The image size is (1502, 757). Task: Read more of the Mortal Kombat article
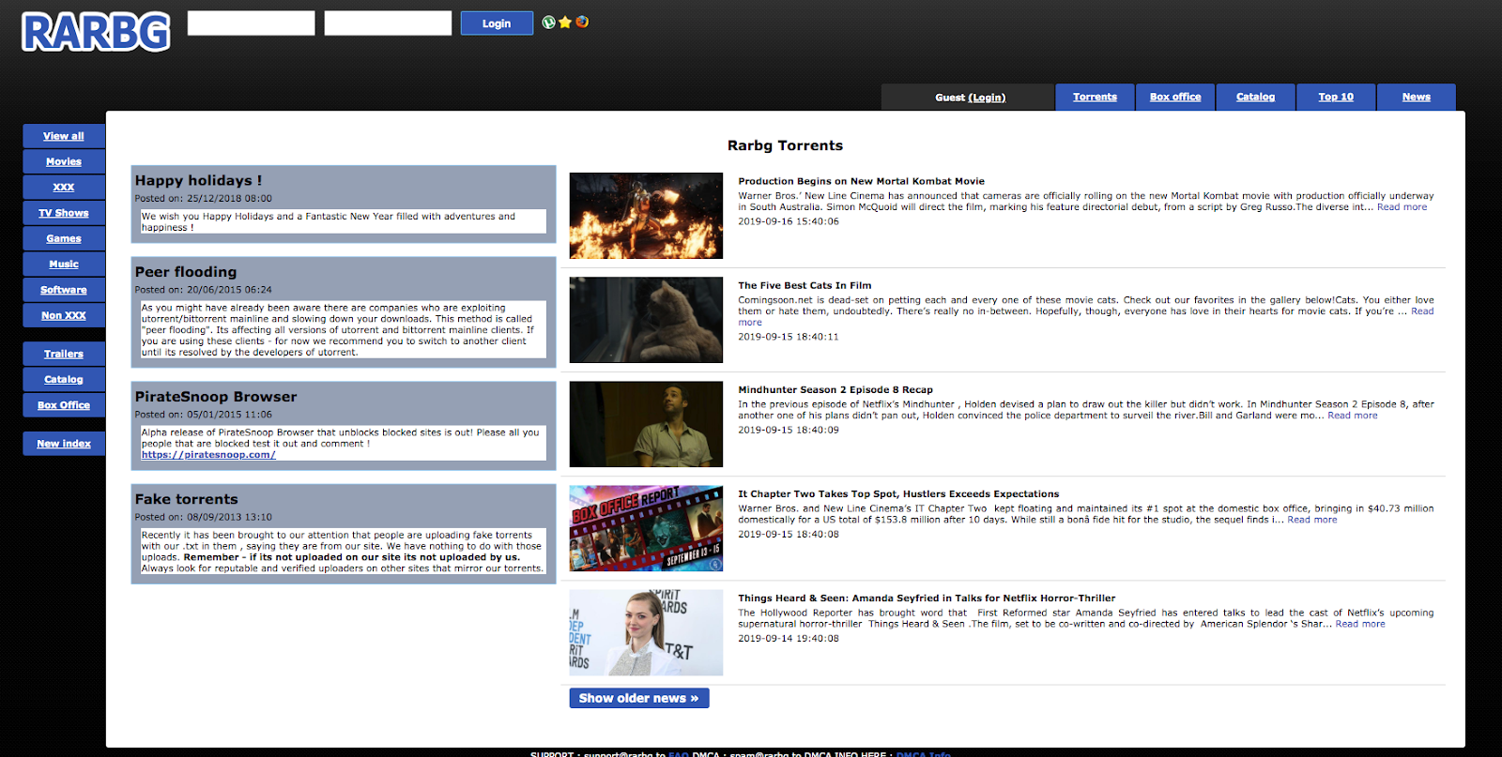pyautogui.click(x=1402, y=207)
